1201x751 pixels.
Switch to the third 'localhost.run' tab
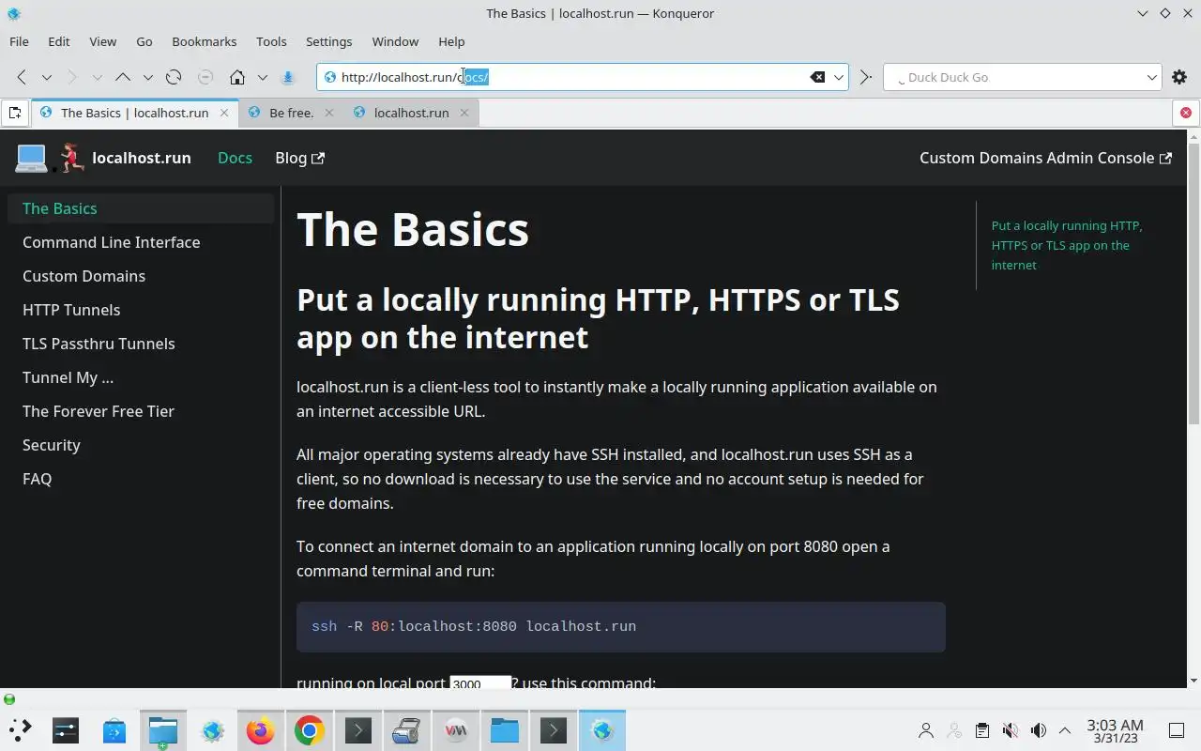click(x=411, y=113)
